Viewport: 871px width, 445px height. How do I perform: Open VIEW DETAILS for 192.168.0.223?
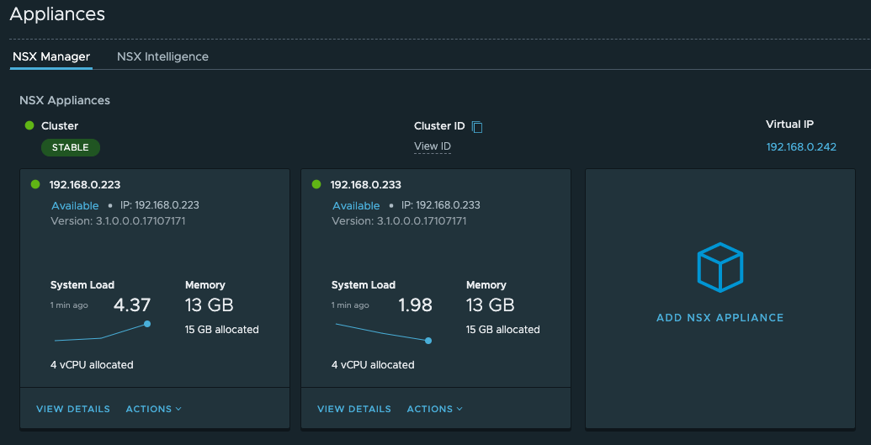[73, 409]
